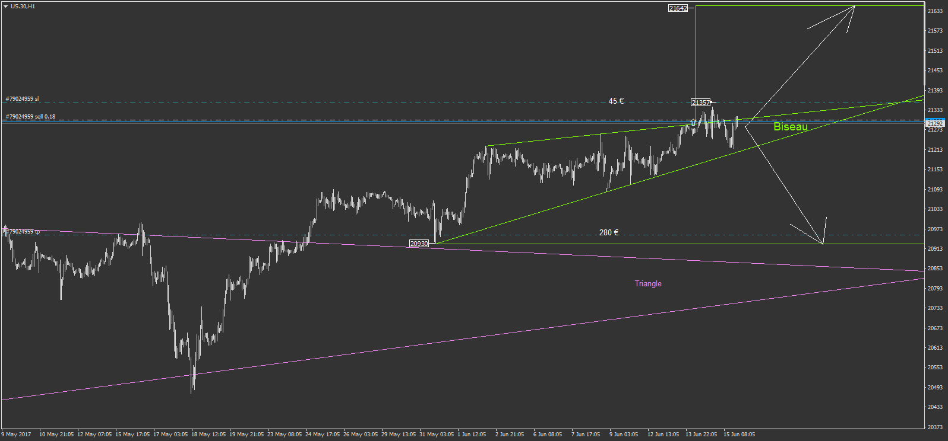The width and height of the screenshot is (948, 441).
Task: Click the current price tag 21292 on axis
Action: click(935, 124)
